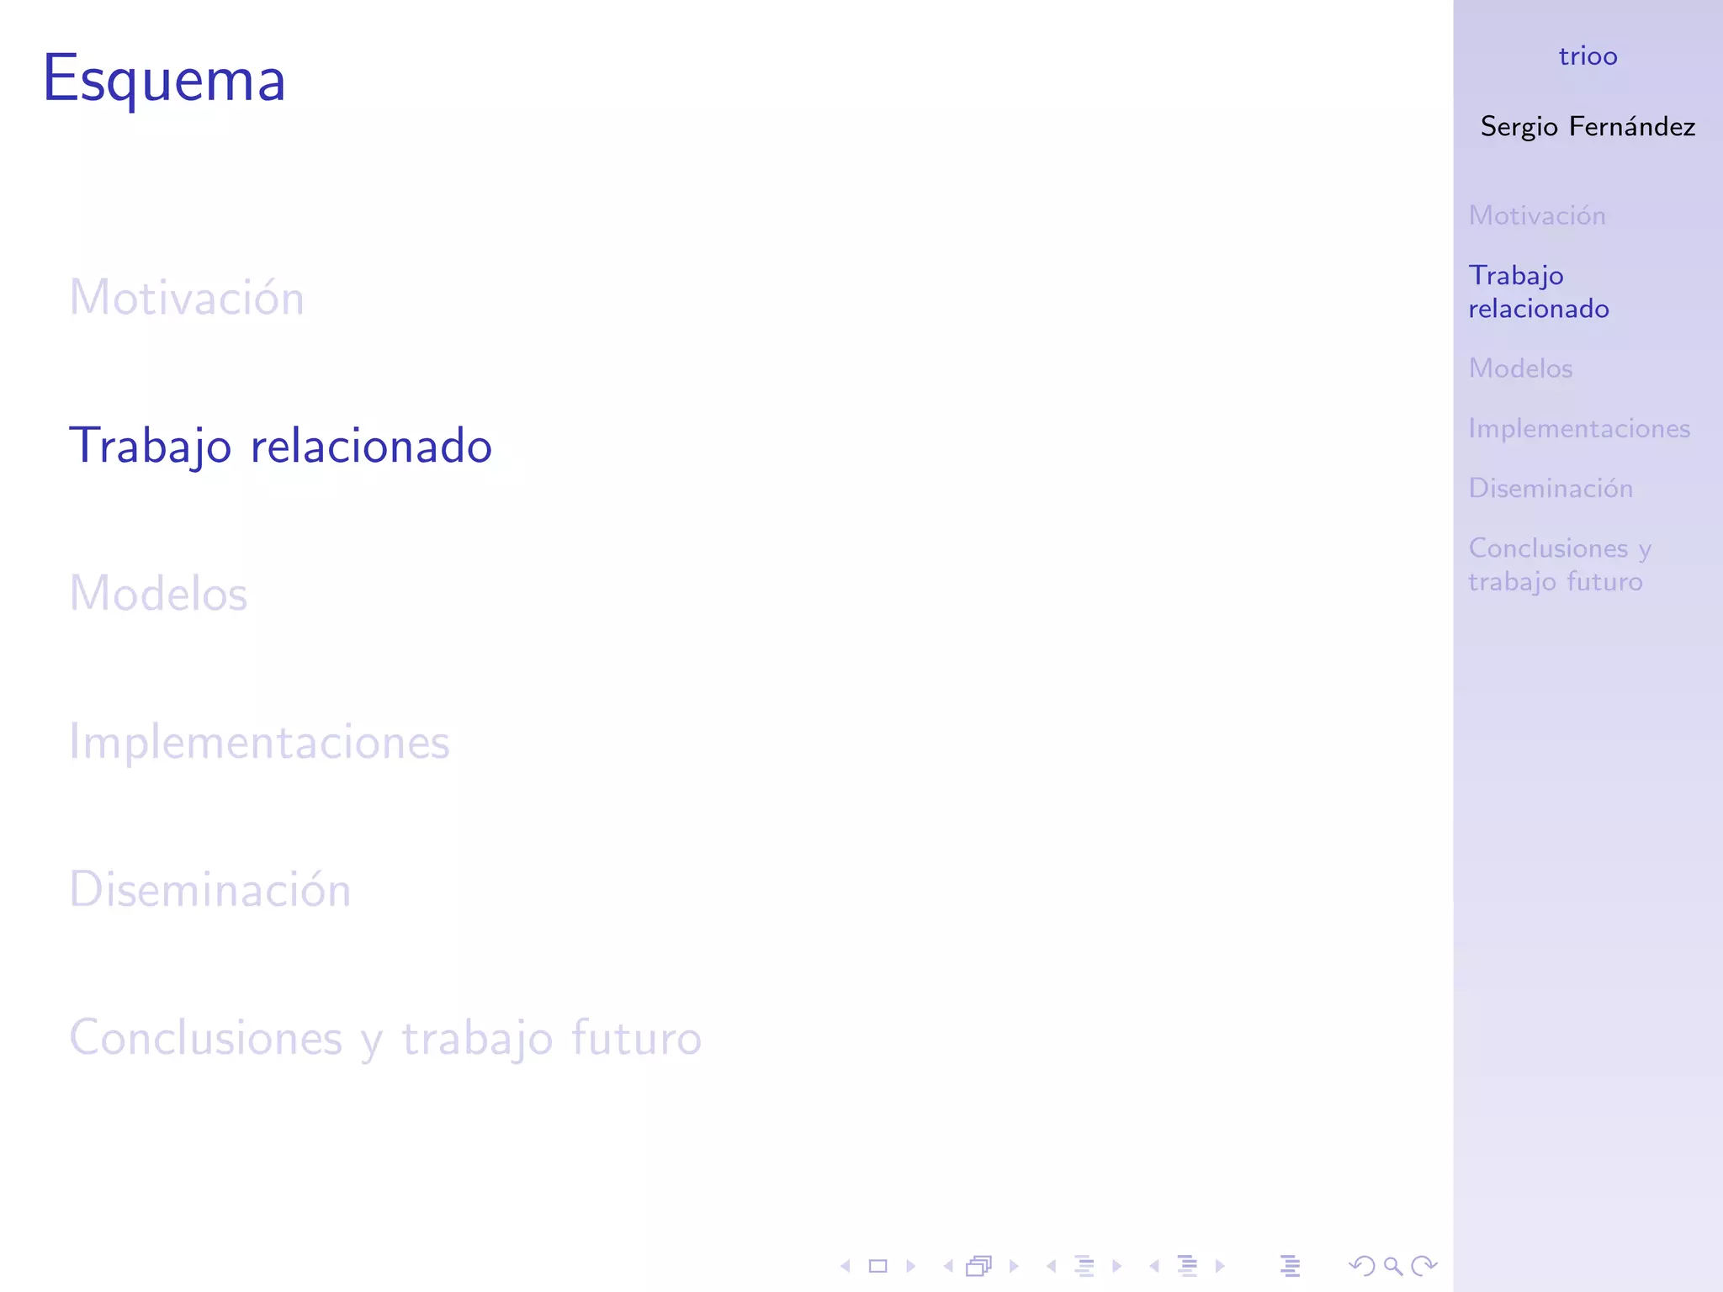The height and width of the screenshot is (1292, 1723).
Task: Click the Esquema slide heading
Action: [x=165, y=81]
